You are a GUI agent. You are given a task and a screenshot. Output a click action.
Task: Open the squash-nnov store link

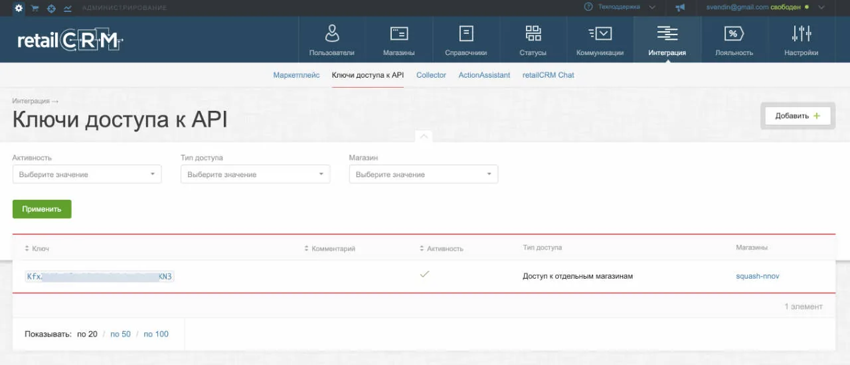(757, 276)
